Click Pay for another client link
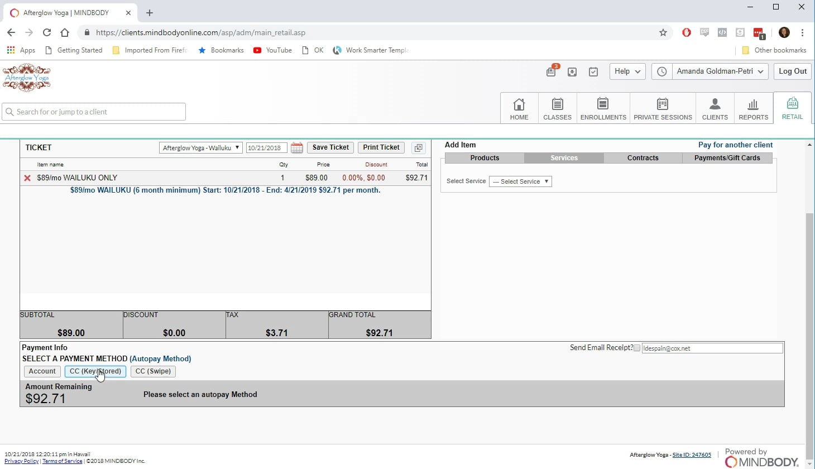The width and height of the screenshot is (815, 469). pos(735,145)
